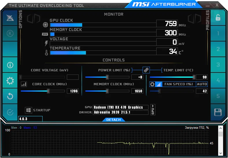
Task: Toggle the AUTO fan speed button
Action: click(x=202, y=84)
